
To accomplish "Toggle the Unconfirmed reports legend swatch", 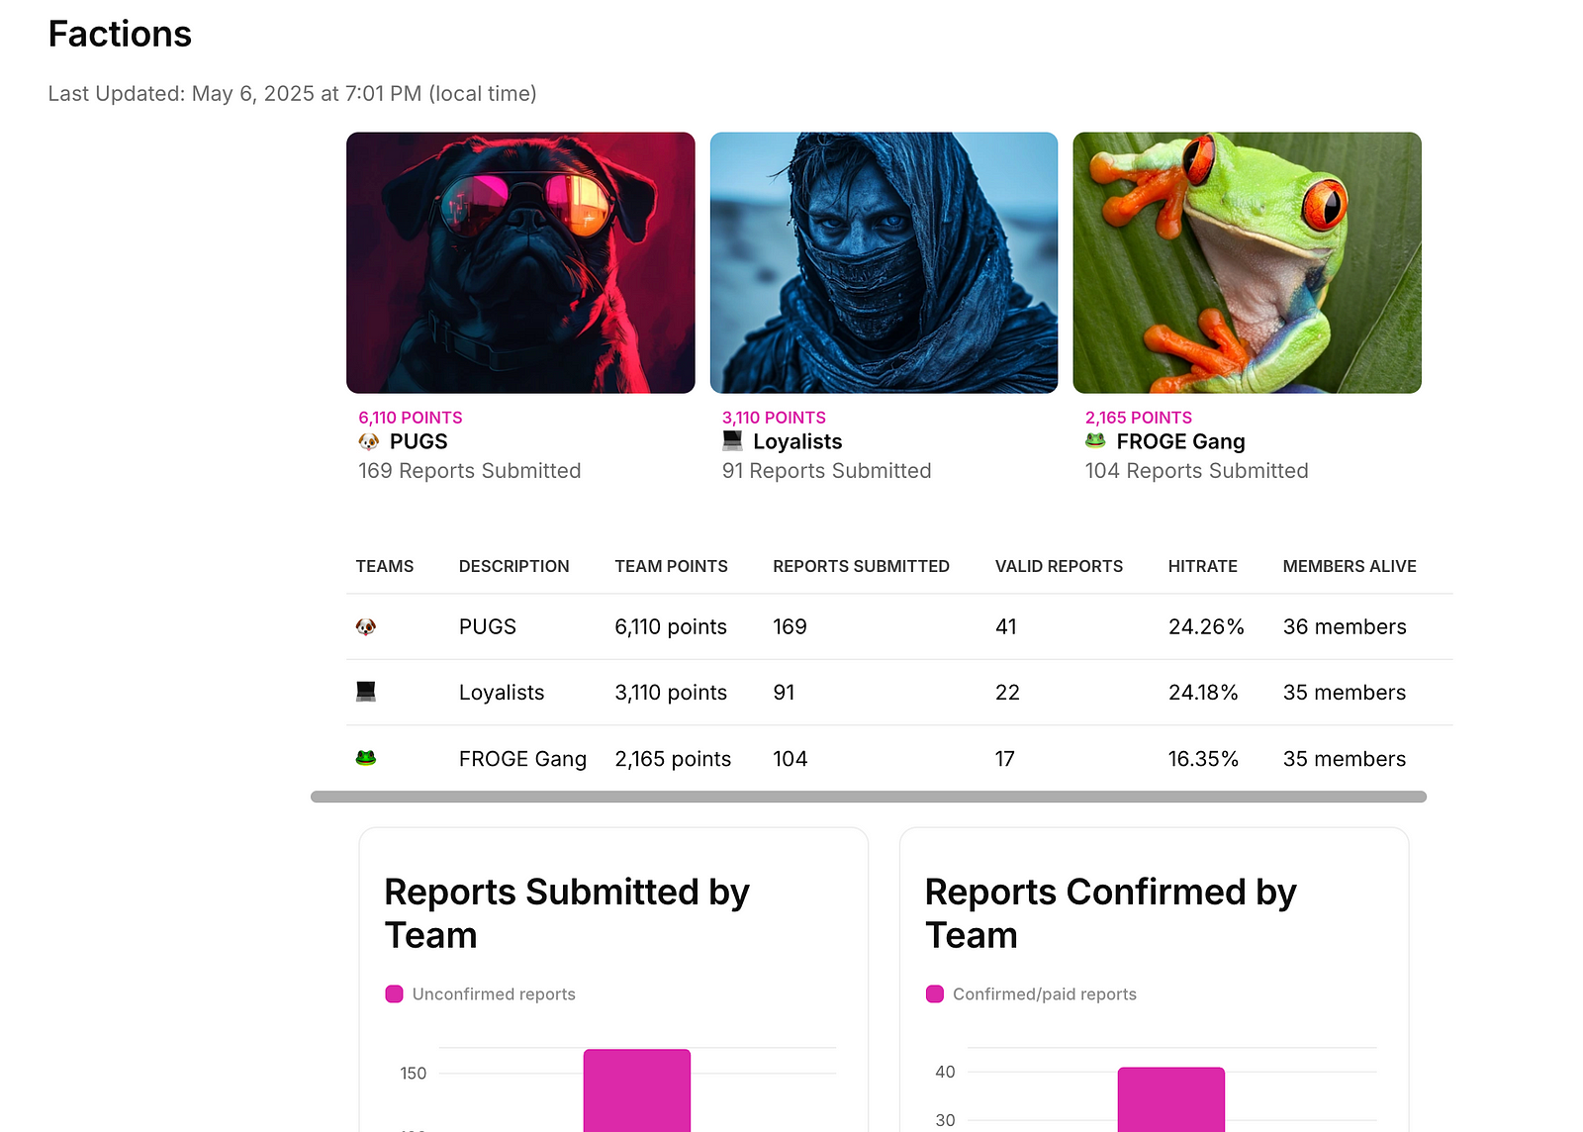I will pos(394,994).
